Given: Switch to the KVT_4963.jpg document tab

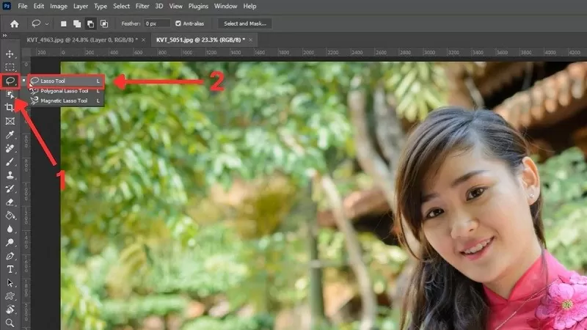Looking at the screenshot, I should [x=82, y=39].
